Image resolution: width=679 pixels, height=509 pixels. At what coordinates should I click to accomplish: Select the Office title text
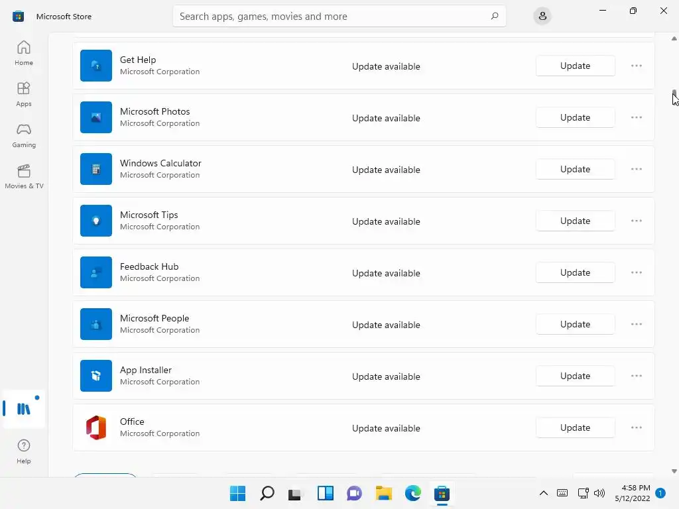(132, 422)
